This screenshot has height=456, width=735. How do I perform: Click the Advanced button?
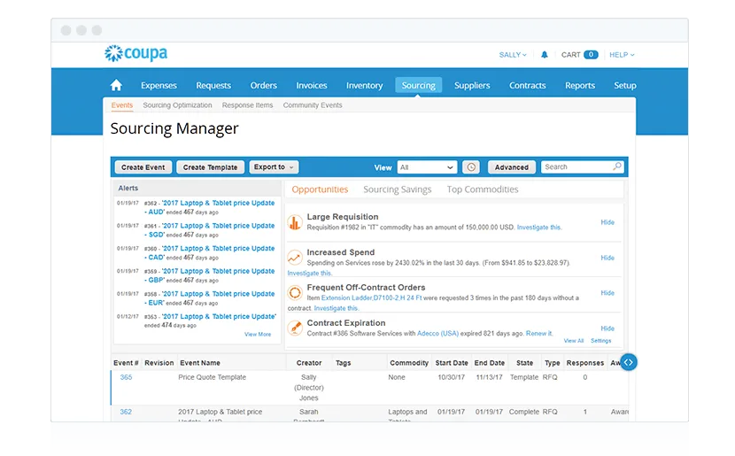pos(512,167)
